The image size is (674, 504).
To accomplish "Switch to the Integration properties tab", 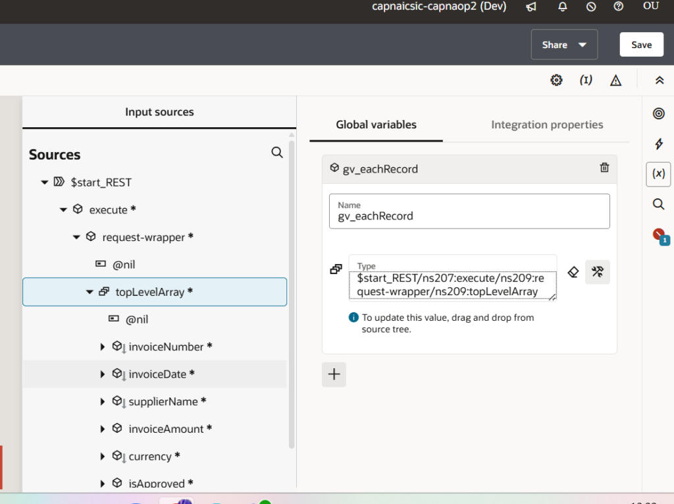I will pos(547,125).
